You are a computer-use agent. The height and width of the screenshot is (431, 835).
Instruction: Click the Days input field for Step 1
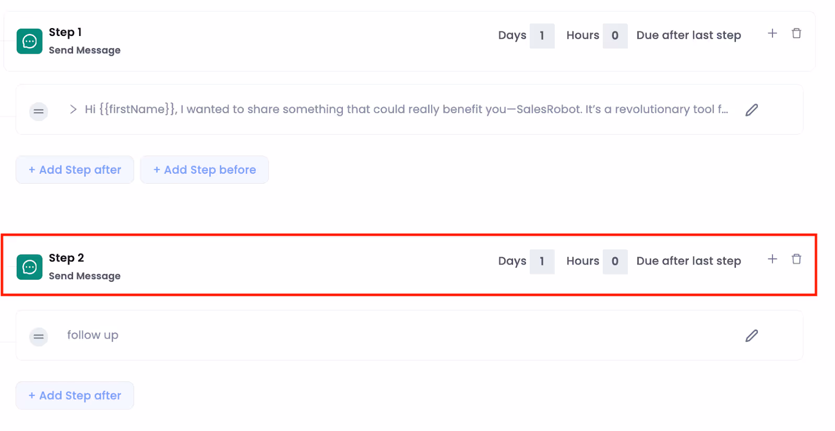point(542,35)
